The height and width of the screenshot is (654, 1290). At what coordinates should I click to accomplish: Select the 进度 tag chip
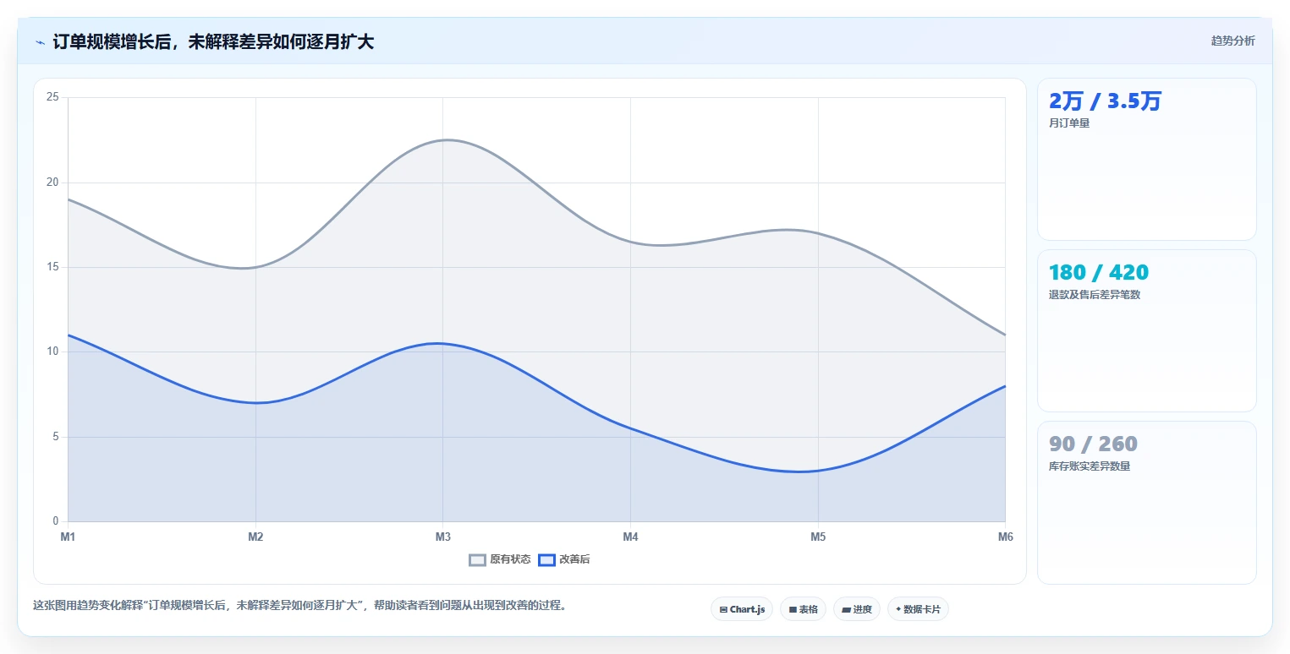pyautogui.click(x=857, y=609)
